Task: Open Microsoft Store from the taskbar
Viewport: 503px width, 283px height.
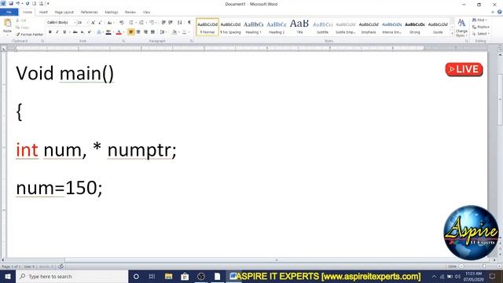Action: click(185, 276)
